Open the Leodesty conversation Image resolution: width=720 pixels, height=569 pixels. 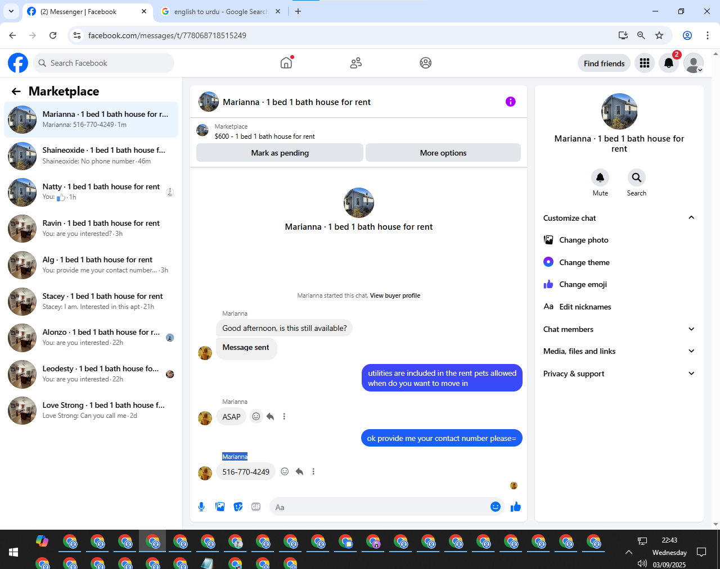[91, 374]
